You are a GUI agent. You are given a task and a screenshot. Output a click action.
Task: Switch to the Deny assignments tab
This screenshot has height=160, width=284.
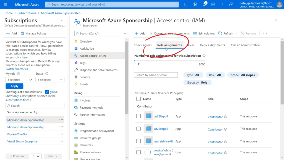(x=212, y=45)
